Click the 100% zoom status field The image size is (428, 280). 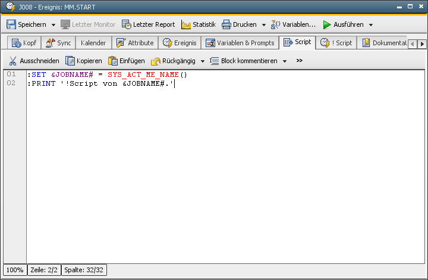click(x=15, y=270)
